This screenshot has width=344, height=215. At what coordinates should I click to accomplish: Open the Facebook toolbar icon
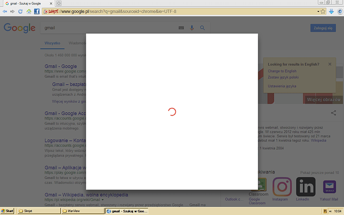click(x=37, y=11)
